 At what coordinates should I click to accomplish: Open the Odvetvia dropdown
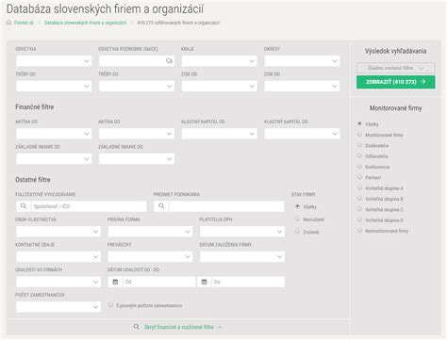click(54, 61)
